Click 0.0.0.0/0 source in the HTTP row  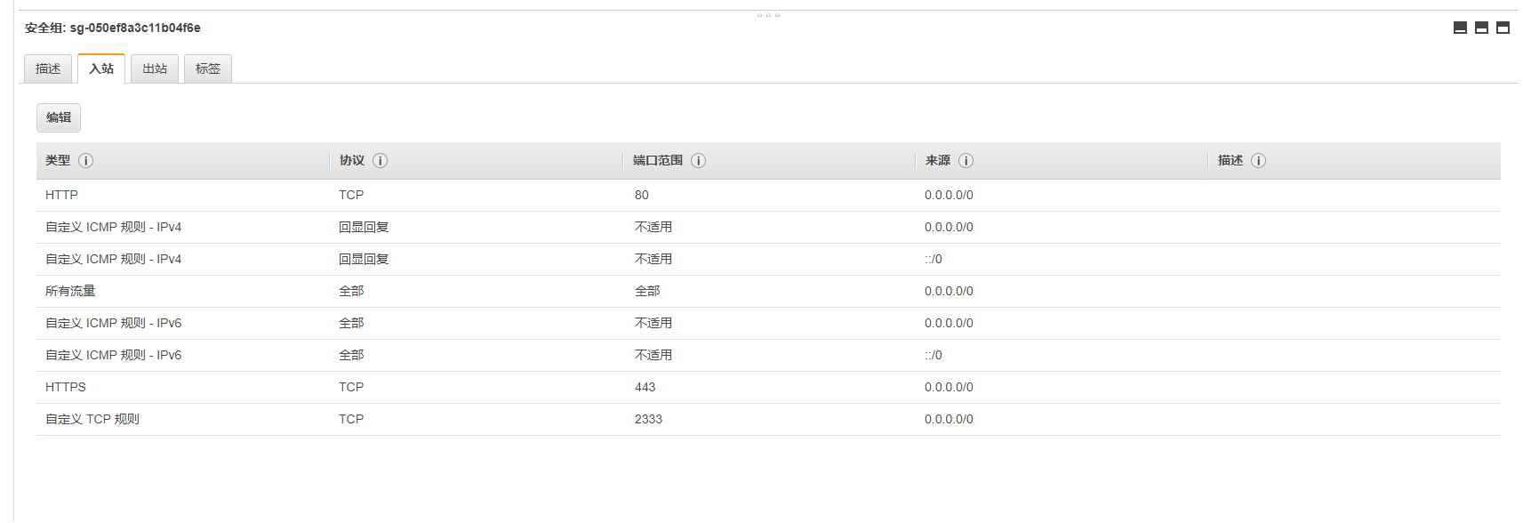click(949, 195)
